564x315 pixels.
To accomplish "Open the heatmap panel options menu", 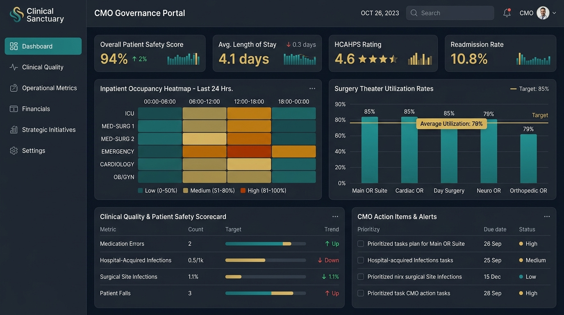I will [312, 89].
